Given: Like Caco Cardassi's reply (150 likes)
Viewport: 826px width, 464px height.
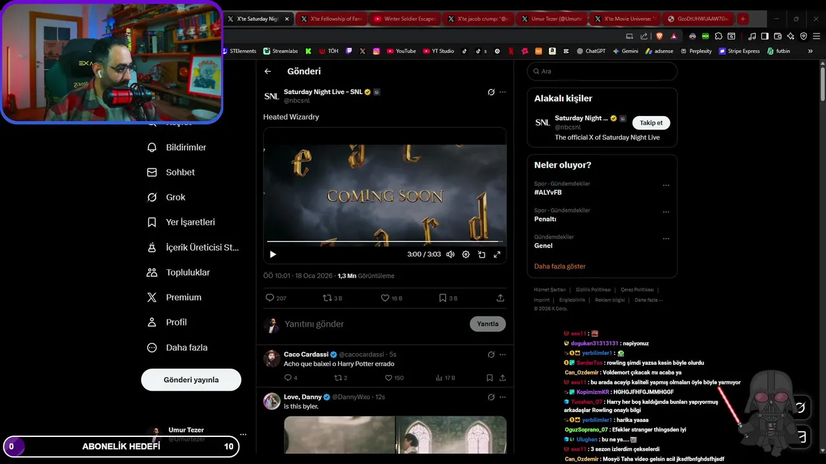Looking at the screenshot, I should pos(394,378).
